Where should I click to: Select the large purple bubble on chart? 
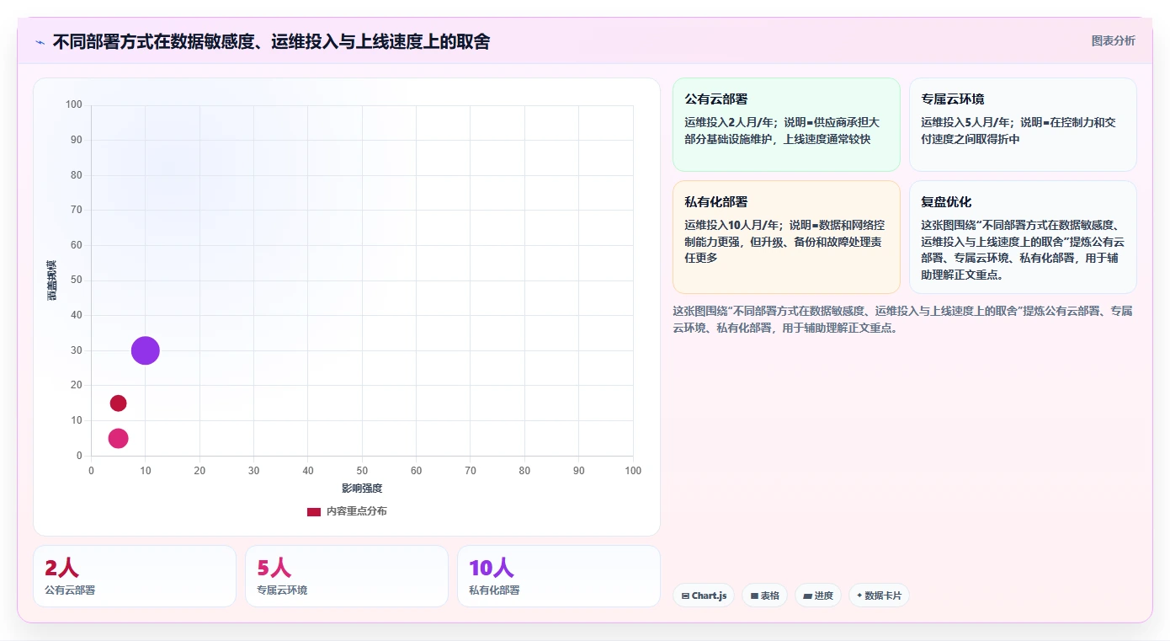coord(146,350)
